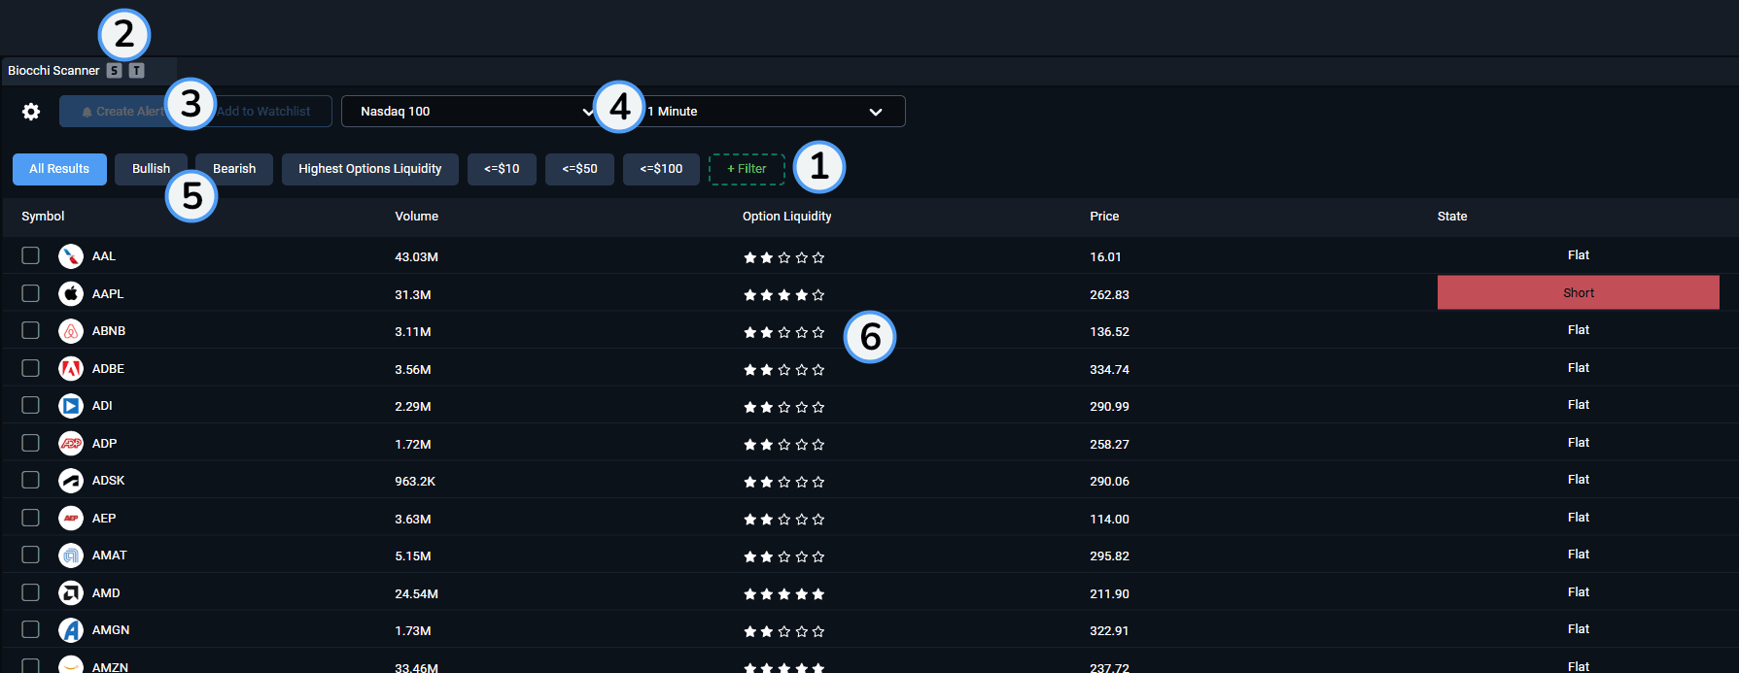Check the ADSK row checkbox
Image resolution: width=1739 pixels, height=673 pixels.
[x=31, y=480]
